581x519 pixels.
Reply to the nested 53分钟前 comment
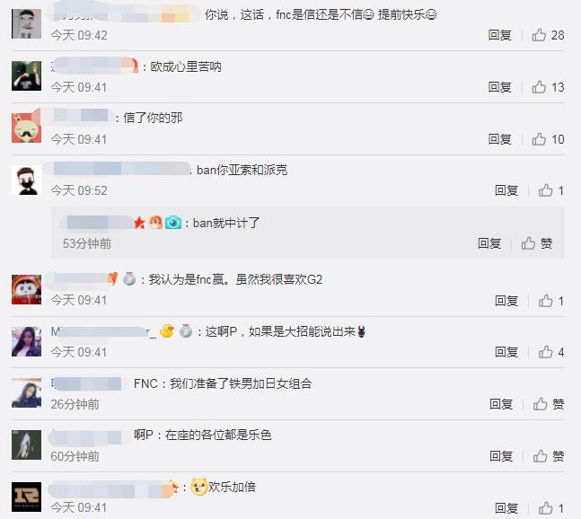point(489,243)
